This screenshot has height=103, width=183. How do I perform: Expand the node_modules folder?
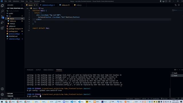click(14, 11)
